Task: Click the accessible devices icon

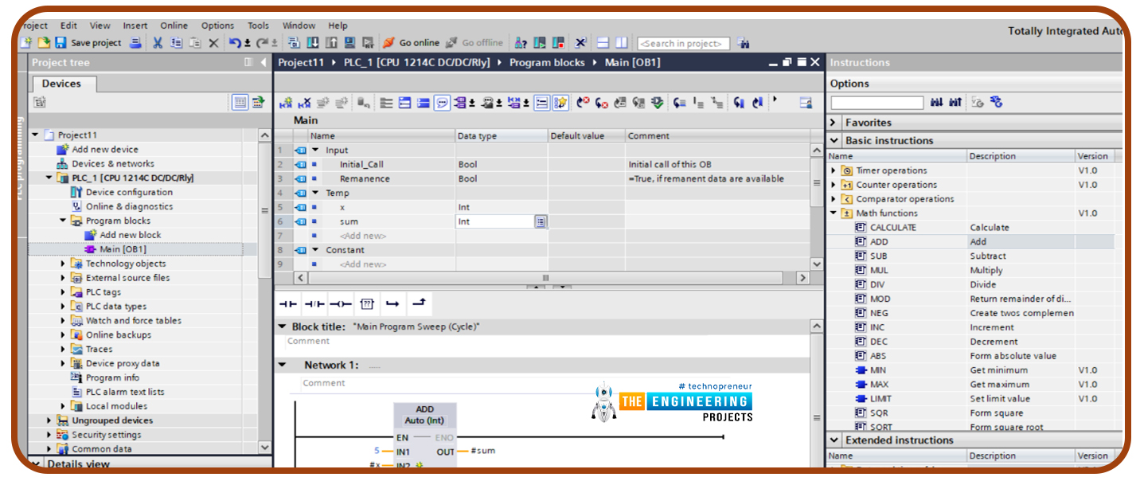Action: click(521, 43)
